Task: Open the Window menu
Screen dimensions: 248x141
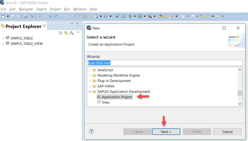Action: [79, 9]
